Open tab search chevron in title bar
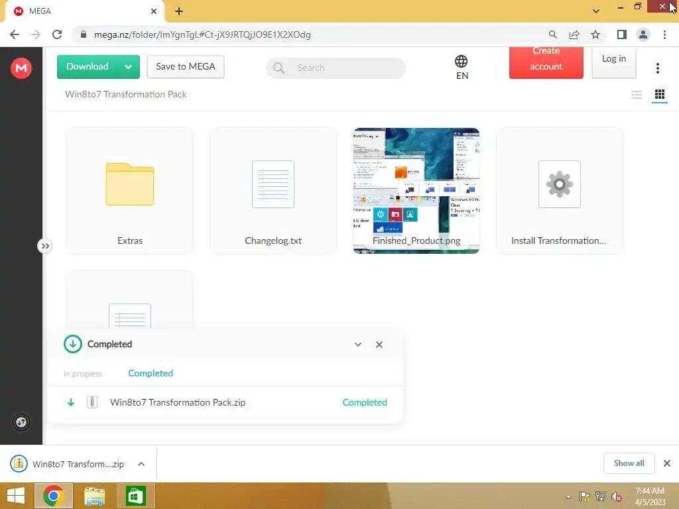 596,11
